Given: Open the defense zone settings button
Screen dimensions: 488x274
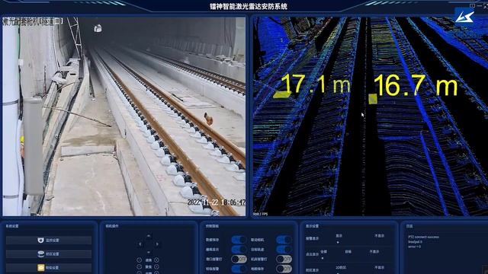Looking at the screenshot, I should tap(49, 253).
